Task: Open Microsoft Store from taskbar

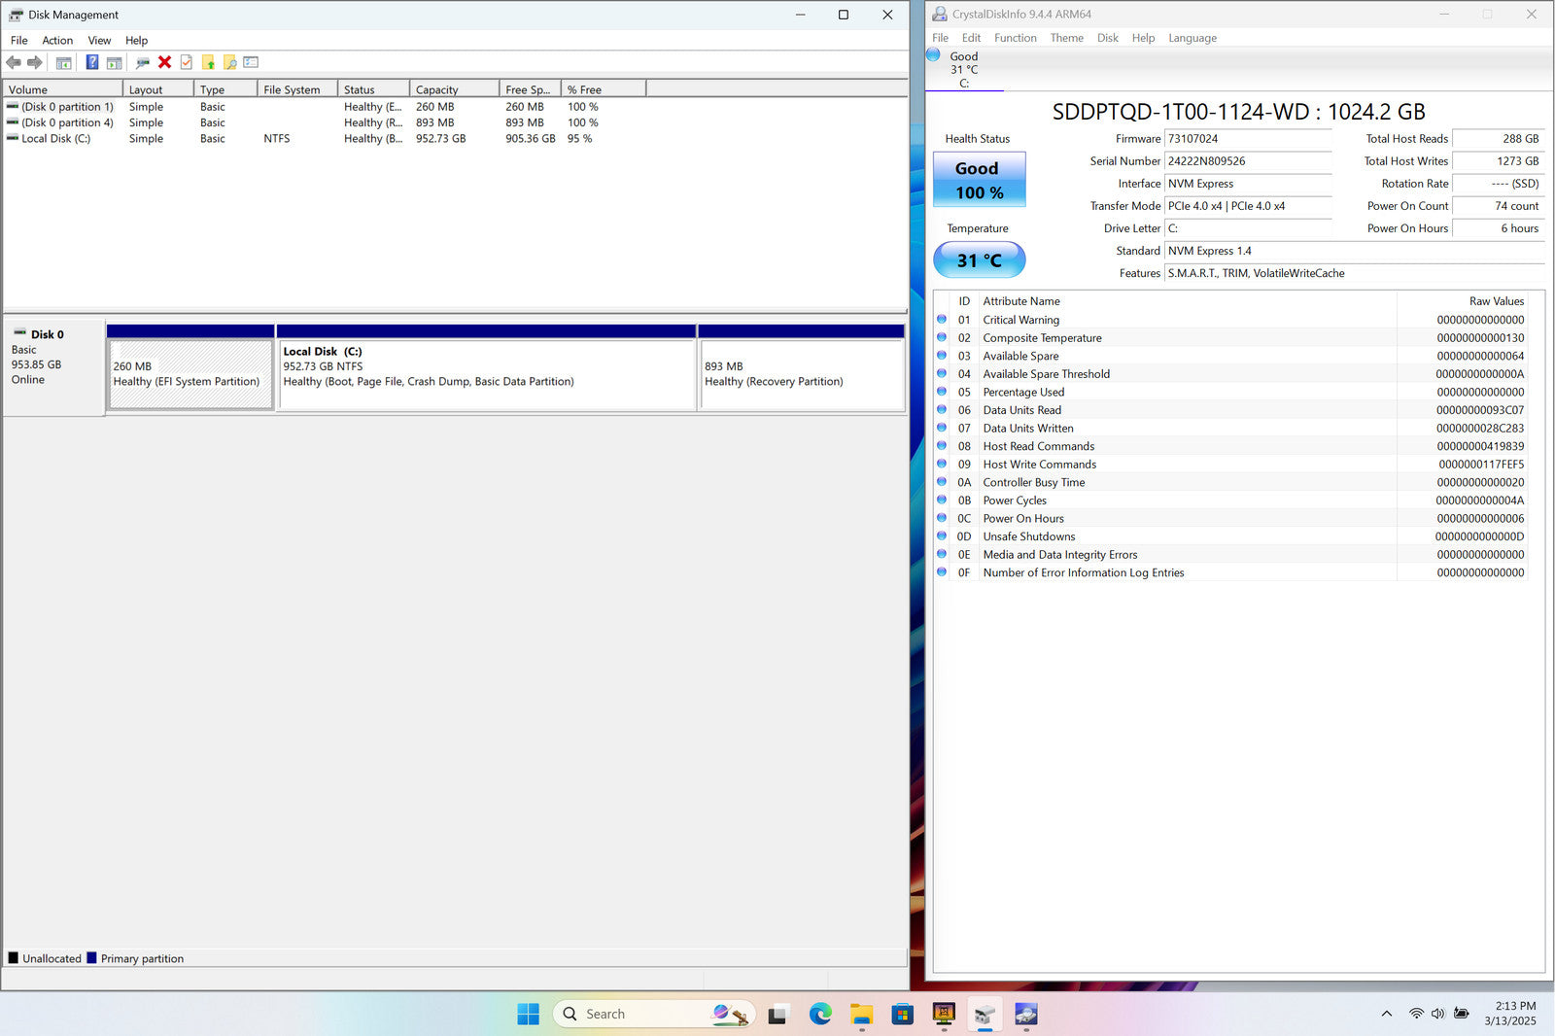Action: (x=903, y=1014)
